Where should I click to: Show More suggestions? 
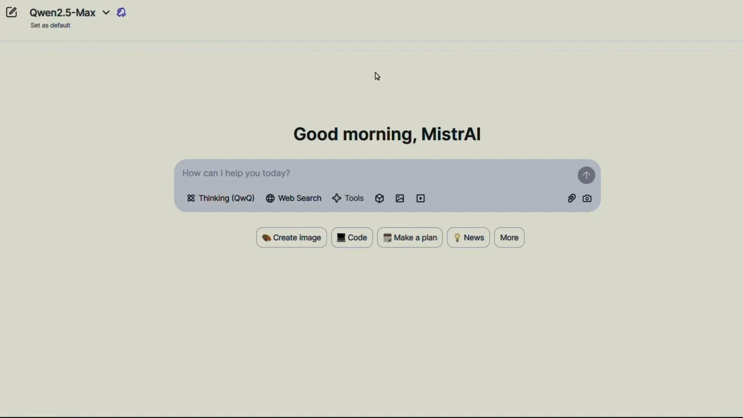point(509,238)
